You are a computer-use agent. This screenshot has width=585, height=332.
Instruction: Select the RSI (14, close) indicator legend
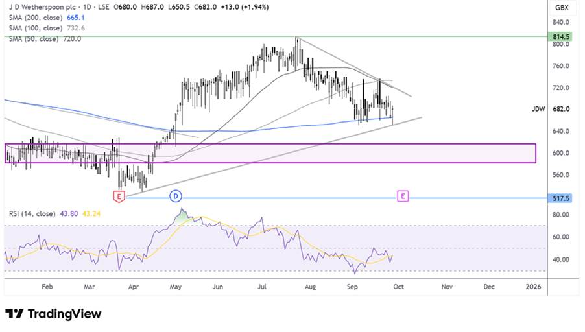pos(55,214)
